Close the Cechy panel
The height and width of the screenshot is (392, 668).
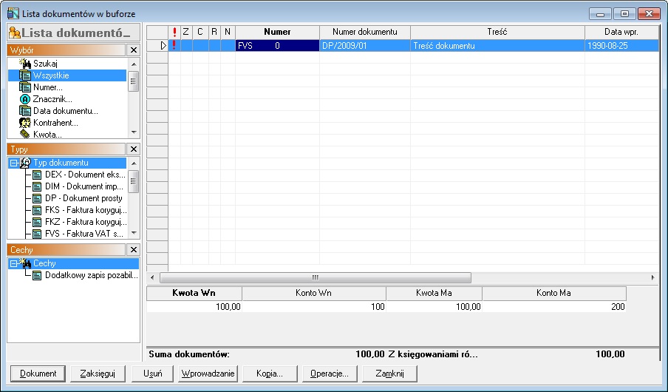[133, 250]
